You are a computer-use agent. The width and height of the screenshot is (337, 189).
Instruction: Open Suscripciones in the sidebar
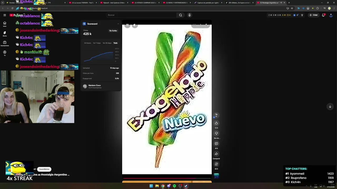click(4, 43)
